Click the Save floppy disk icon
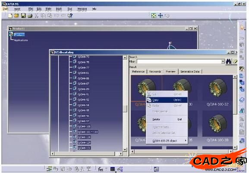The height and width of the screenshot is (173, 249). tap(23, 16)
